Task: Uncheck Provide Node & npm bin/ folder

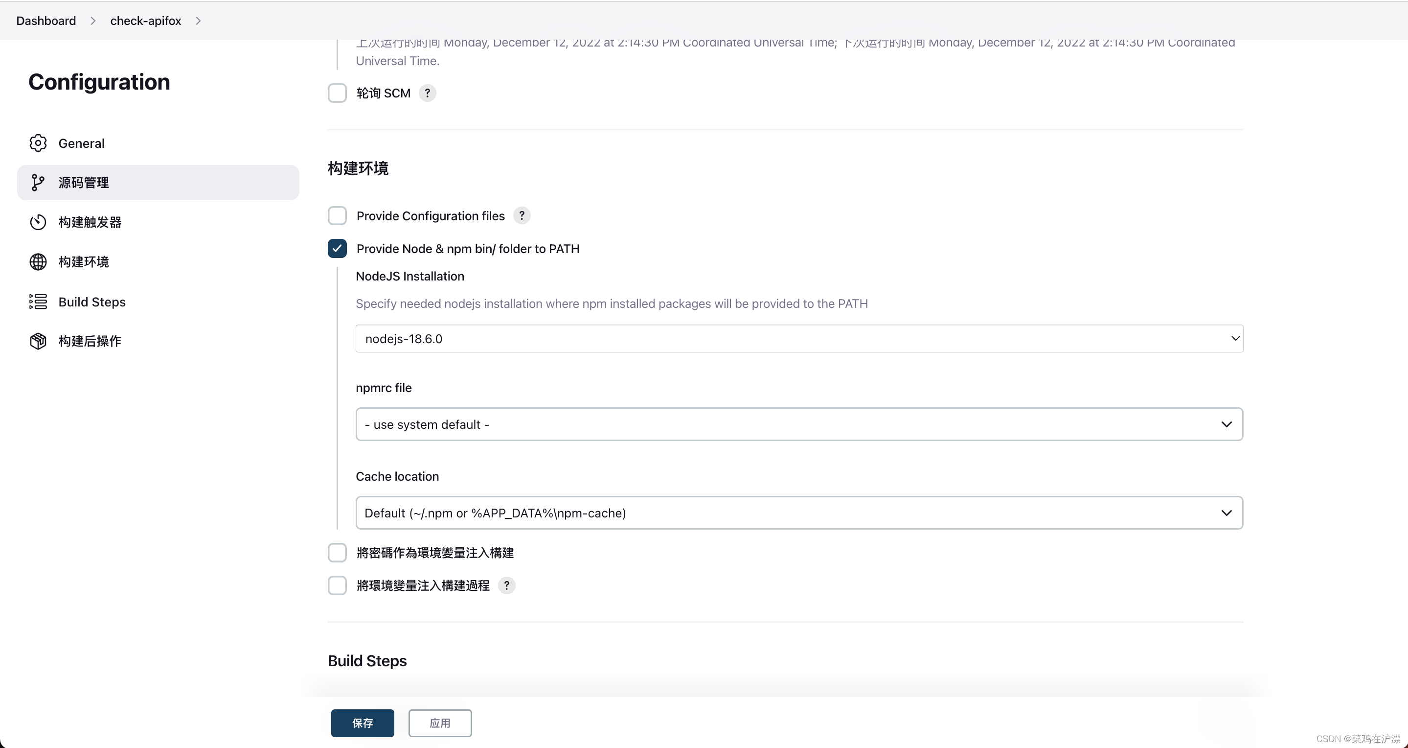Action: click(x=337, y=249)
